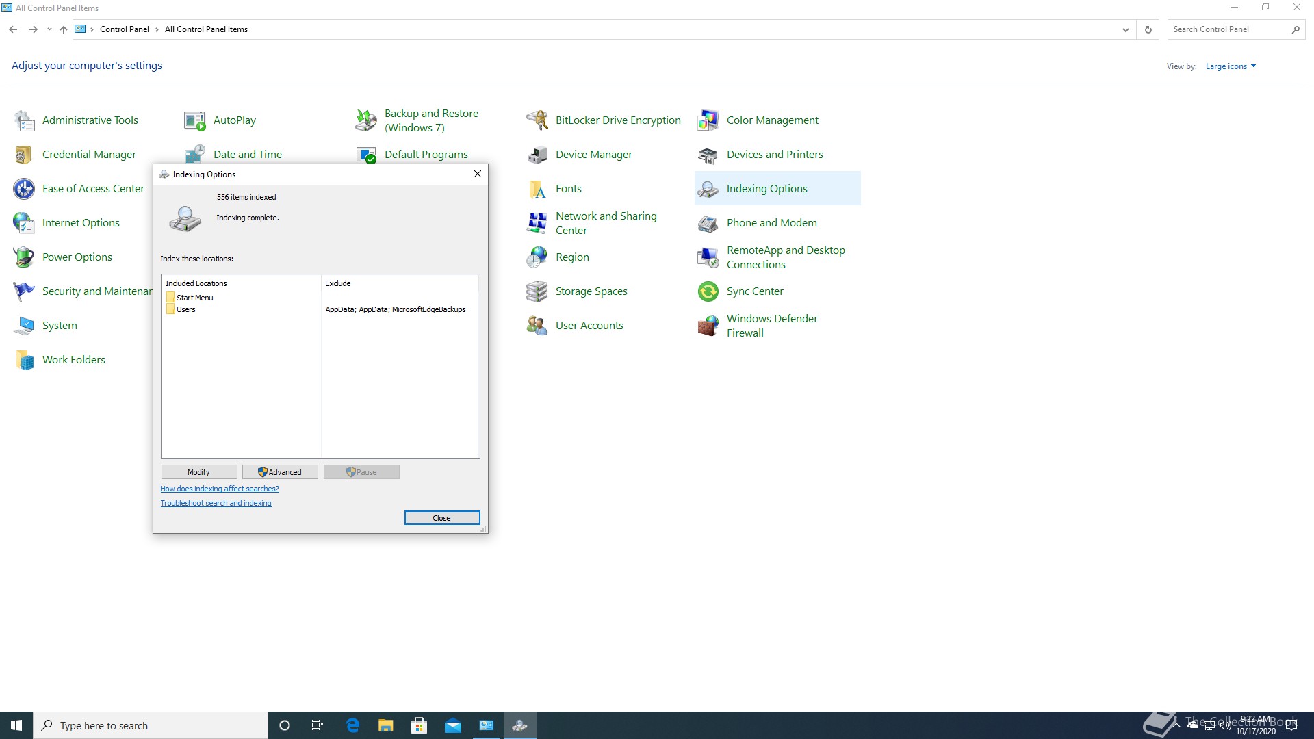Open Phone and Modem icon
Screen dimensions: 1314x739
(708, 223)
